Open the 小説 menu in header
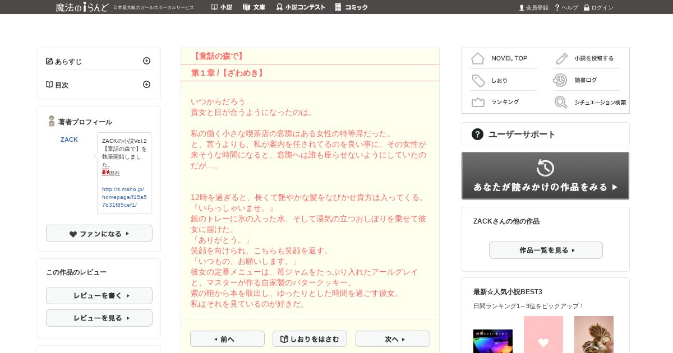The width and height of the screenshot is (673, 353). (x=222, y=7)
